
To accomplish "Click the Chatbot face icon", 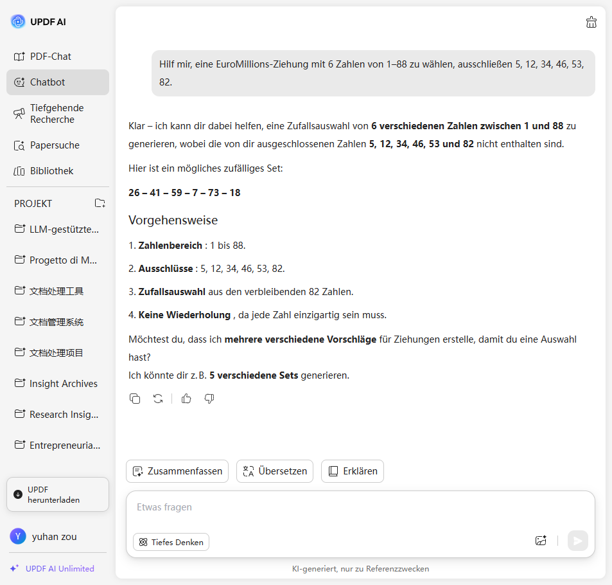I will click(19, 82).
